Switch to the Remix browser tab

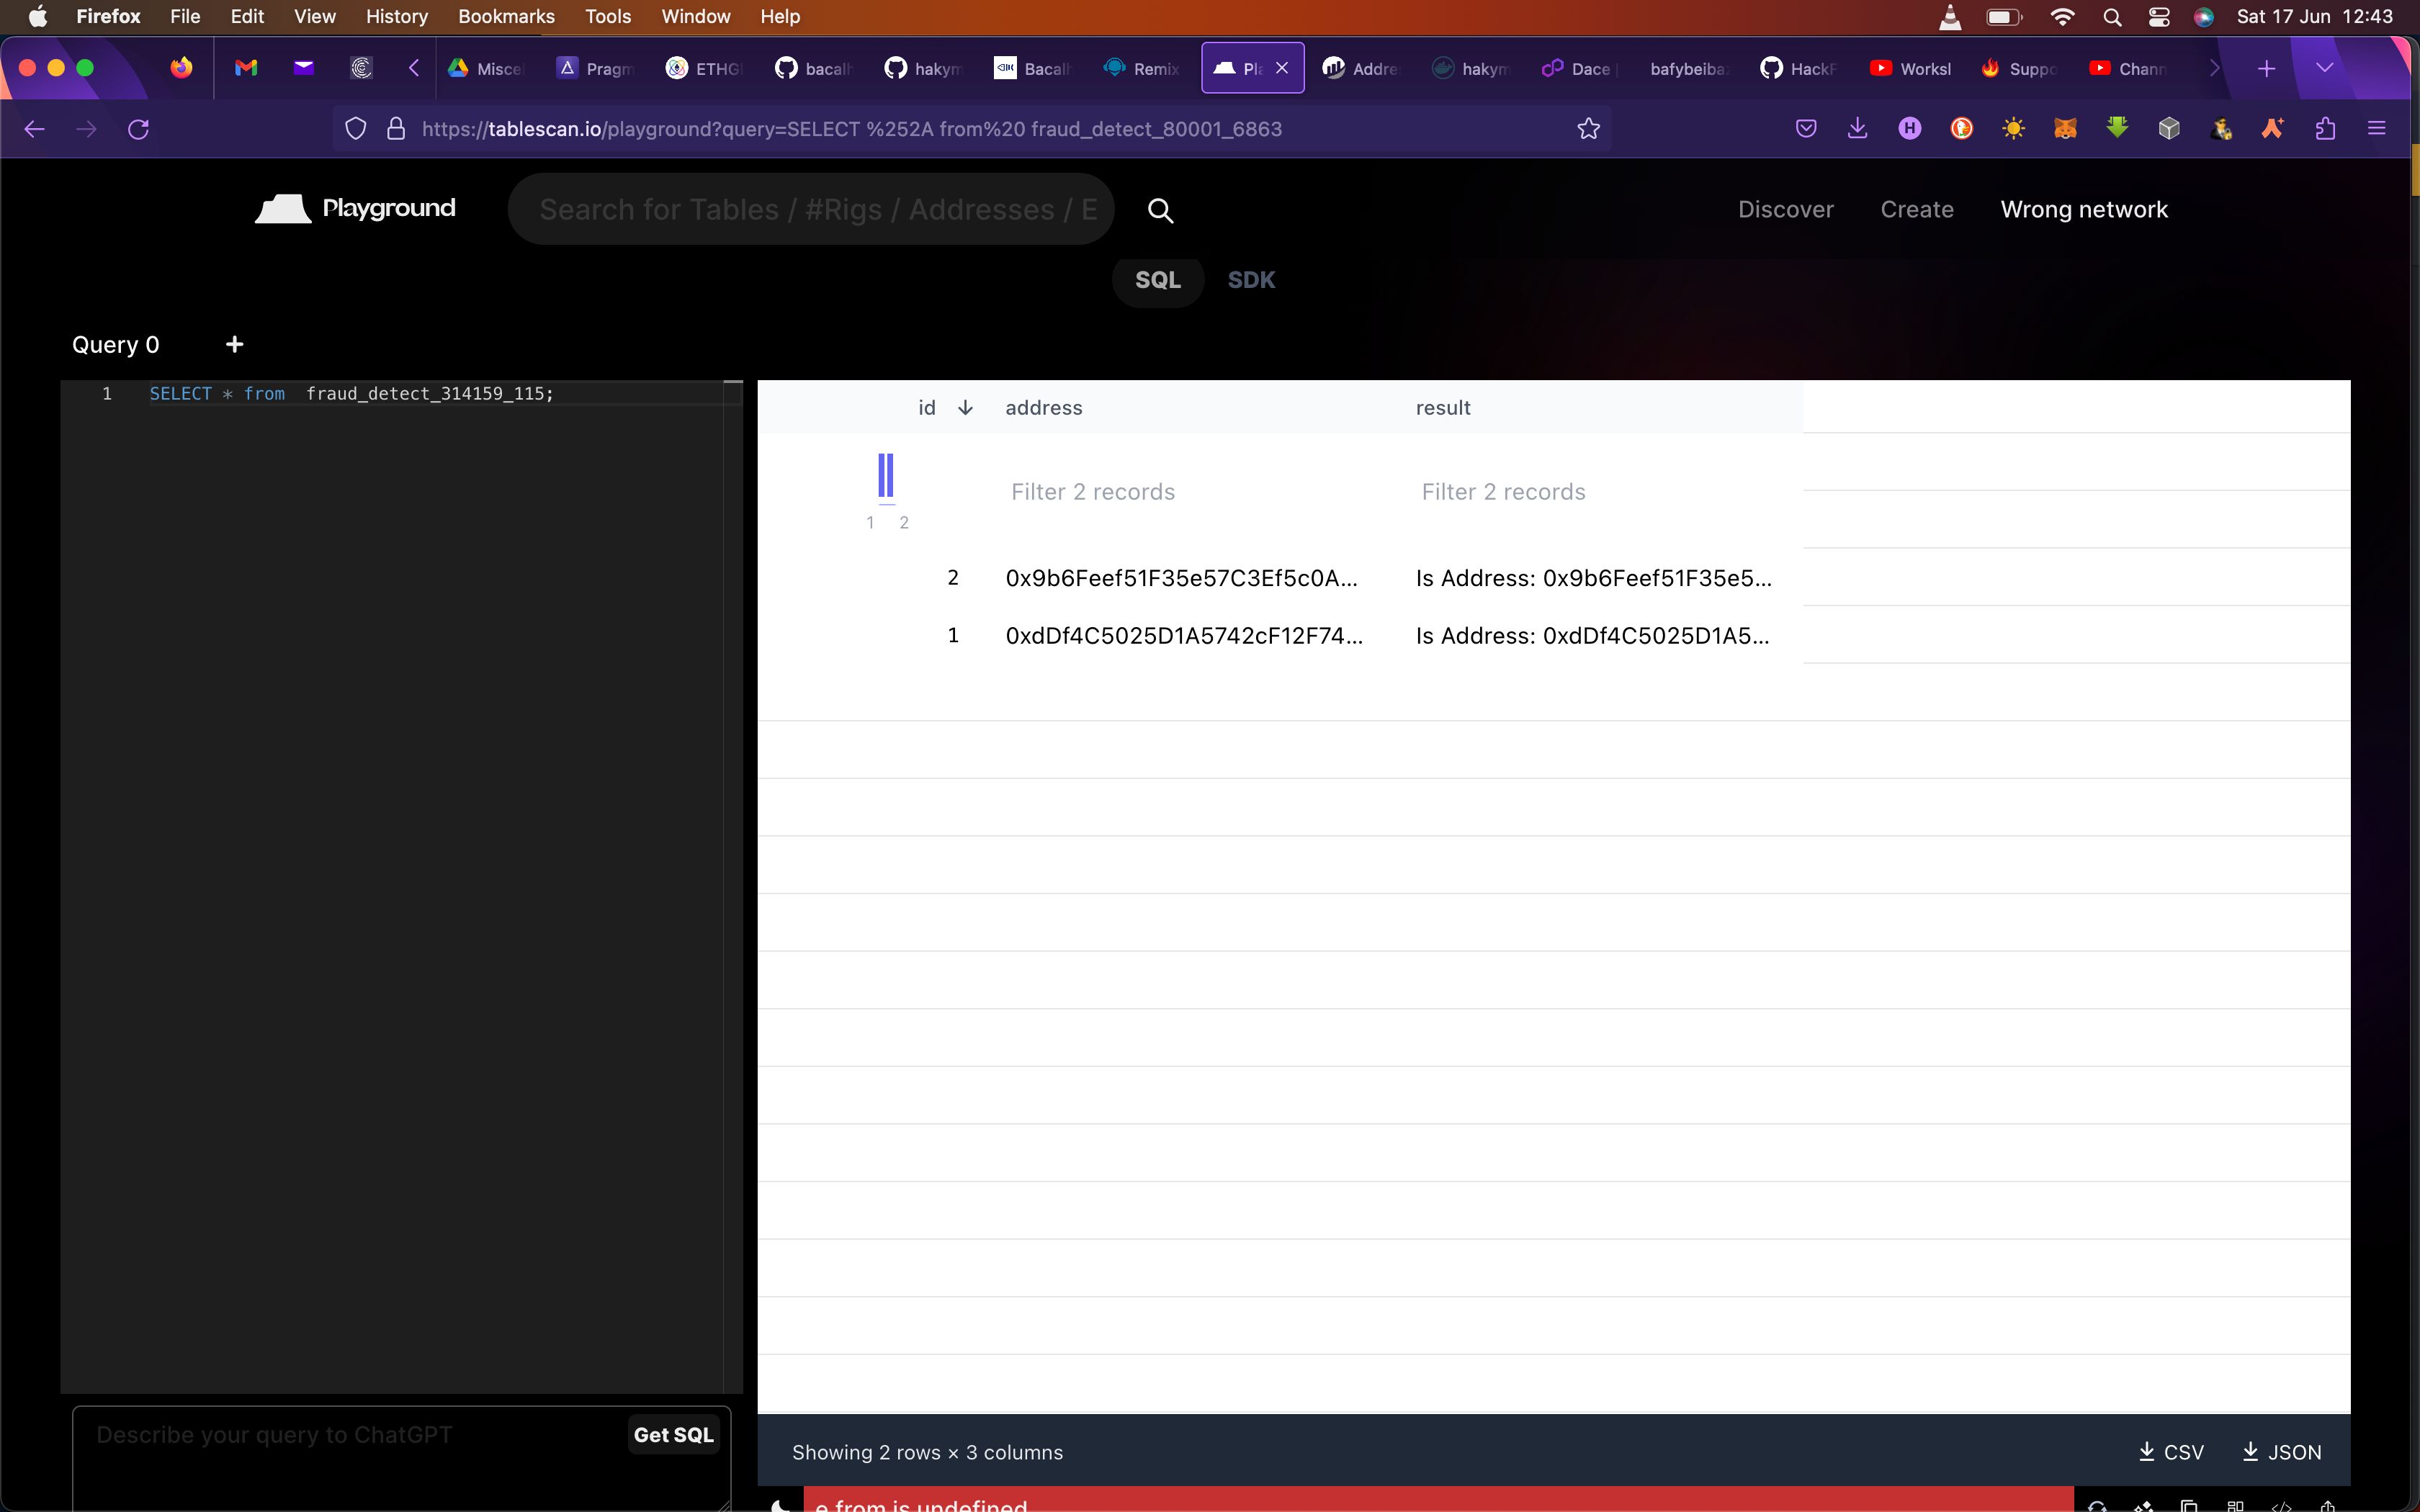[1141, 68]
